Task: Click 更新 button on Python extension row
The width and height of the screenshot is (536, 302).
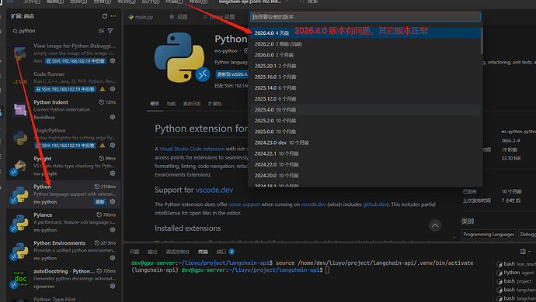Action: (x=100, y=202)
